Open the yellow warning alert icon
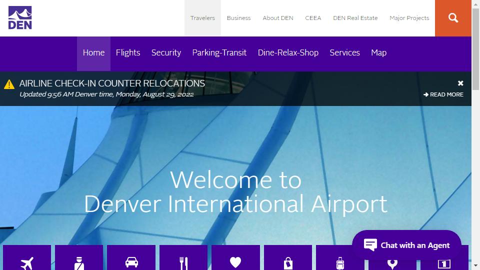This screenshot has width=480, height=270. pos(9,84)
